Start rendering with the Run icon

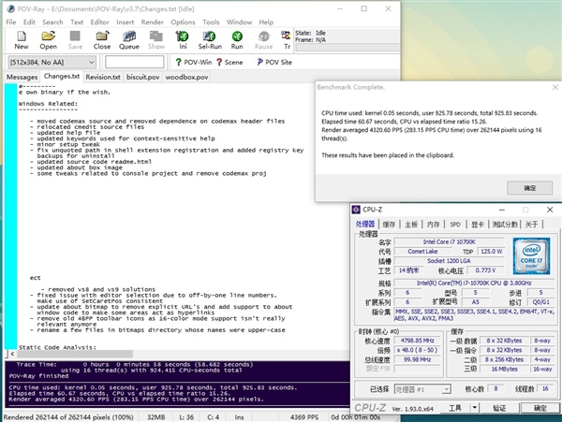(x=237, y=40)
